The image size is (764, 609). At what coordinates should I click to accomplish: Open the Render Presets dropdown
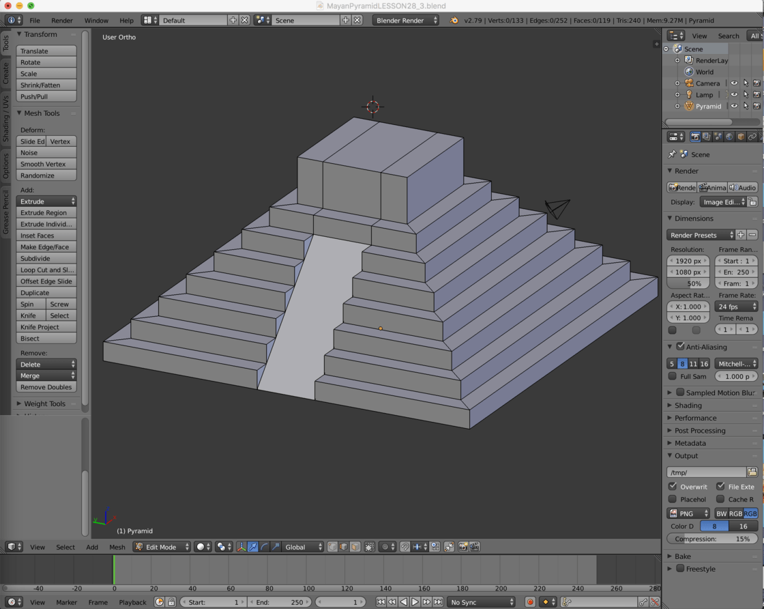700,235
